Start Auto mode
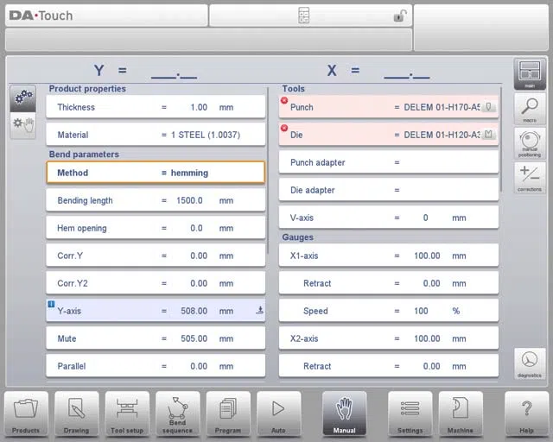This screenshot has width=553, height=442. click(x=278, y=414)
